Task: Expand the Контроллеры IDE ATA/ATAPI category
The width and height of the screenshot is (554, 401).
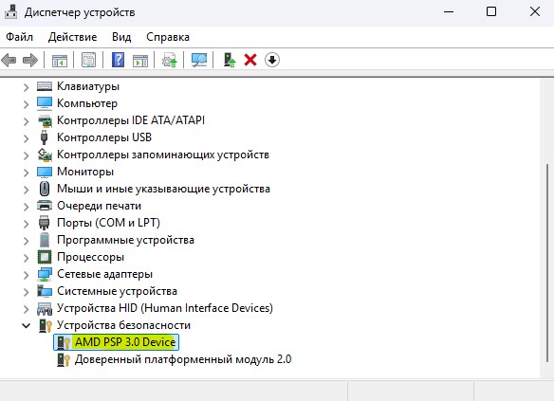Action: click(x=27, y=121)
